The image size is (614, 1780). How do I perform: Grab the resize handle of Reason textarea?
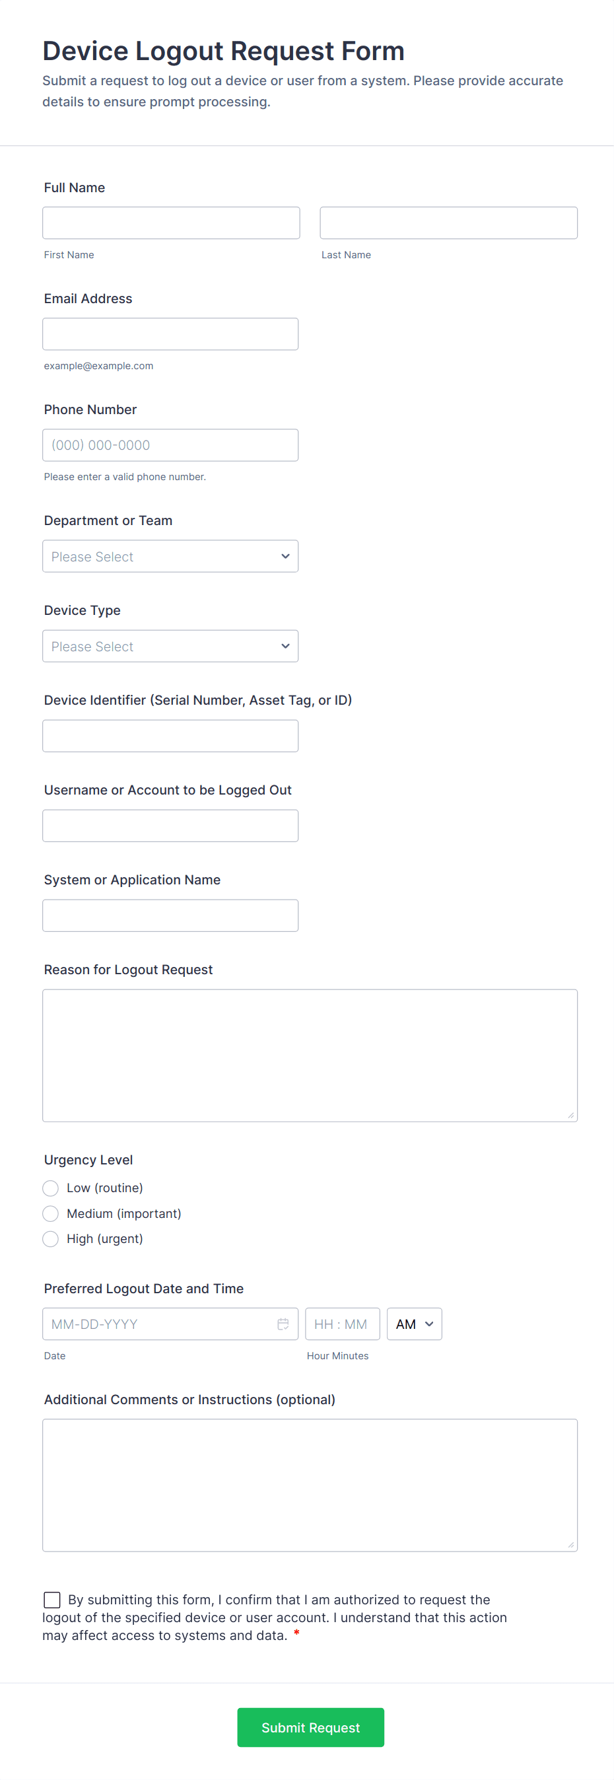(570, 1115)
